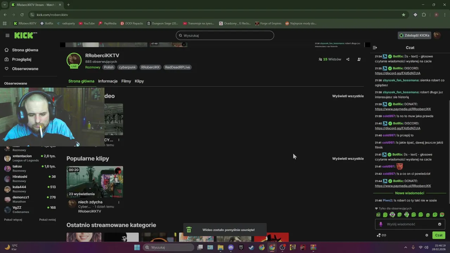The image size is (450, 253).
Task: Open the xntentacion followed channel
Action: click(x=30, y=158)
